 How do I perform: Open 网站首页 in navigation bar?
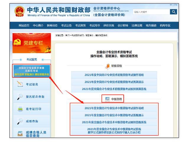[x=24, y=25]
